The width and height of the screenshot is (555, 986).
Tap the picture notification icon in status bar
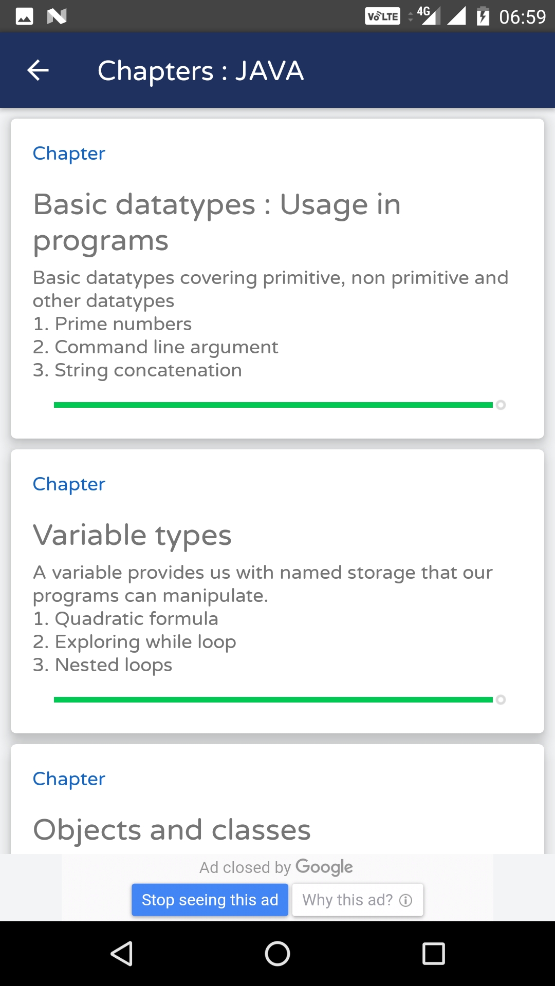tap(24, 16)
